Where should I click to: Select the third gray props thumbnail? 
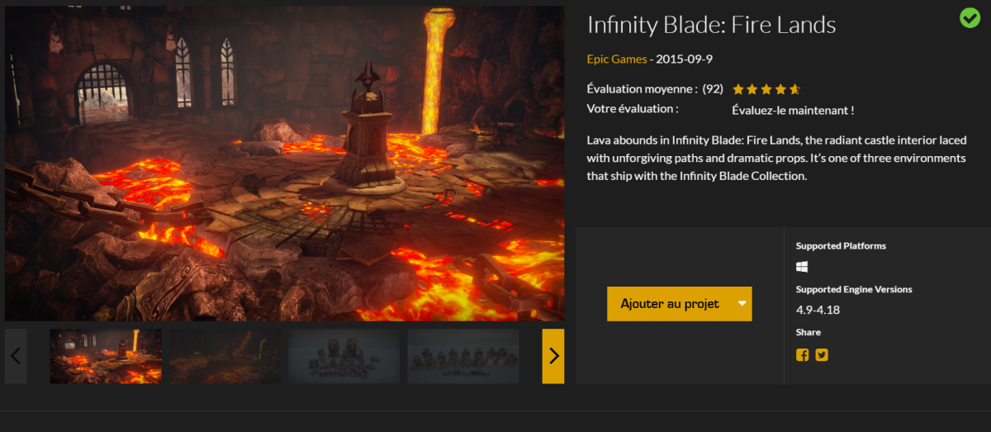click(x=344, y=356)
